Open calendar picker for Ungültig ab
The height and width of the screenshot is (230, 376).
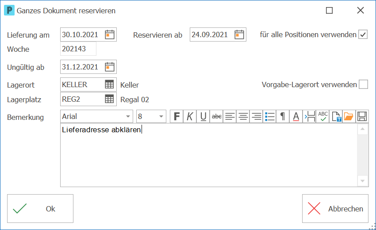(x=110, y=67)
